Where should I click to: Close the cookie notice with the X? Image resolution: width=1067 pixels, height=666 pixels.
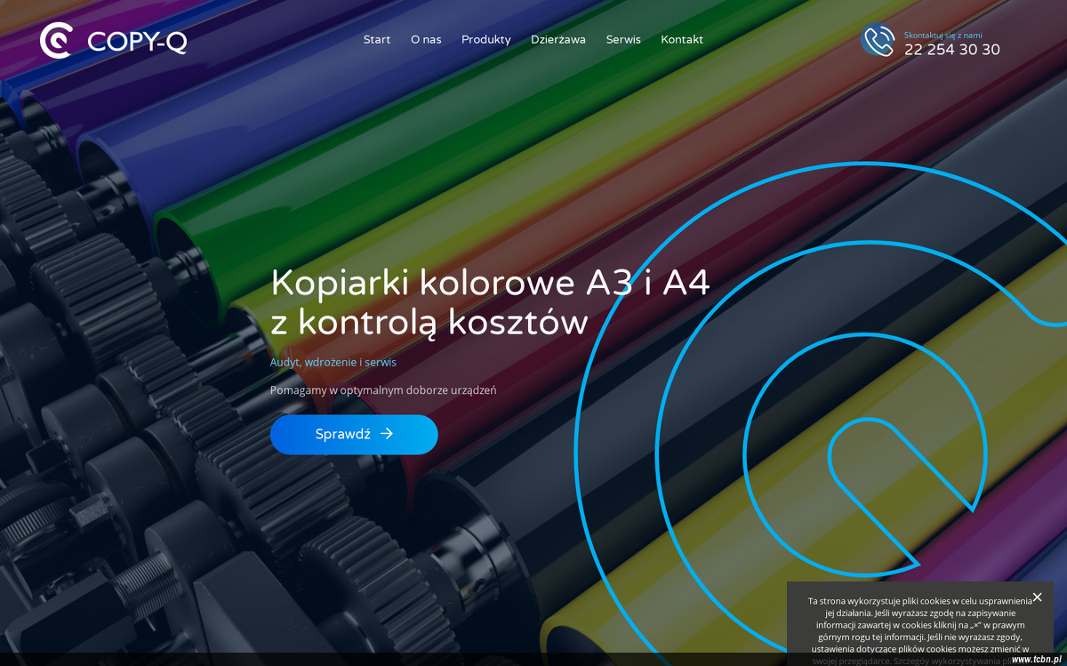(x=1037, y=598)
